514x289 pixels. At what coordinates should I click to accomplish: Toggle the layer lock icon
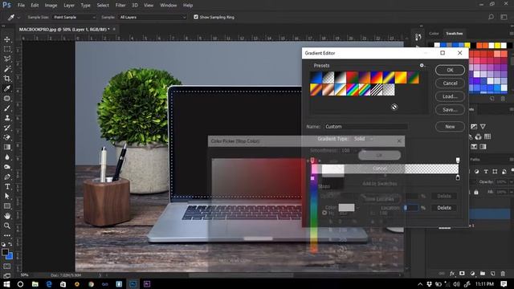point(476,193)
